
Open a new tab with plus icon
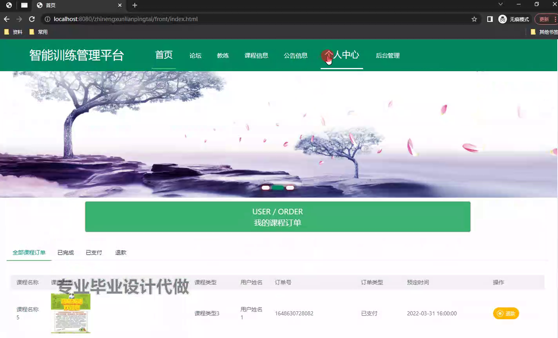(135, 5)
